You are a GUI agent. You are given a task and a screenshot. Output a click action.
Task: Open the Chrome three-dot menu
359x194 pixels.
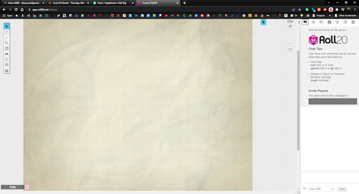coord(355,9)
